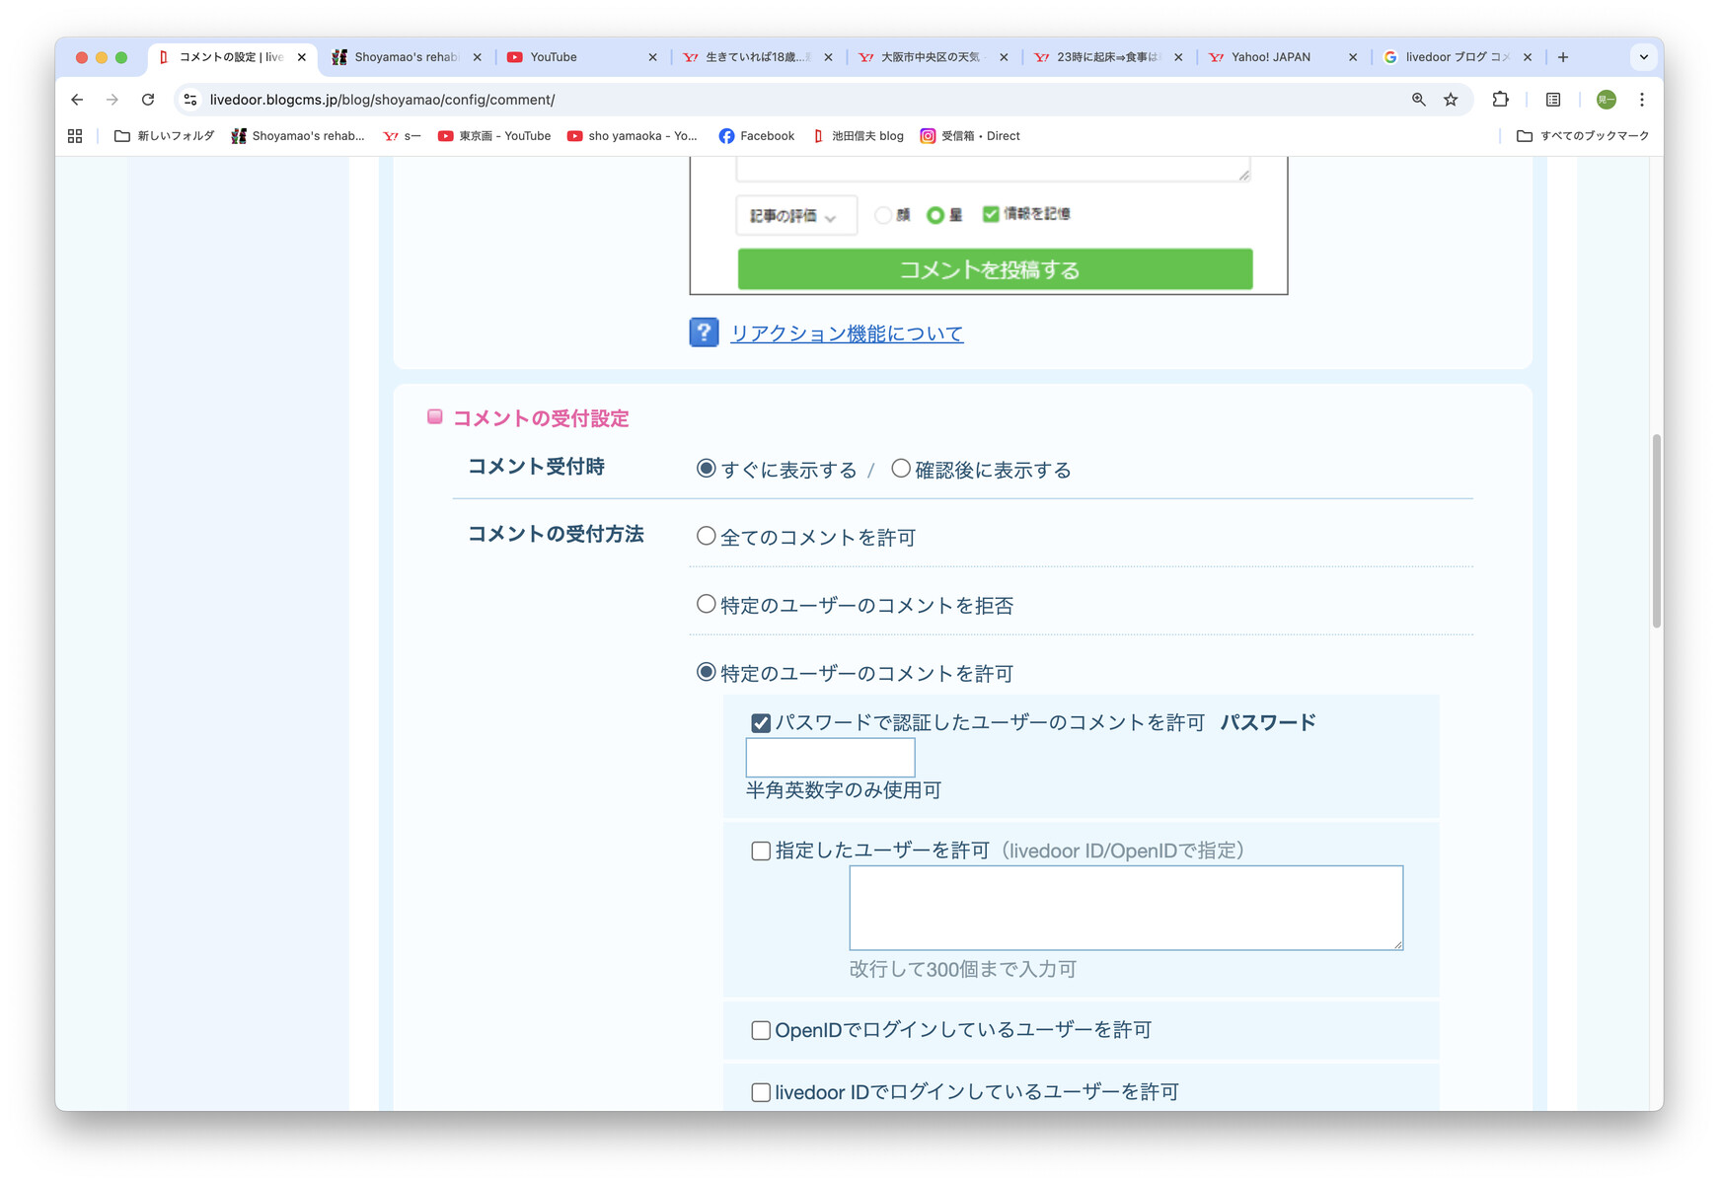Screen dimensions: 1719x1184
Task: Bookmark this page using the star icon
Action: click(1451, 100)
